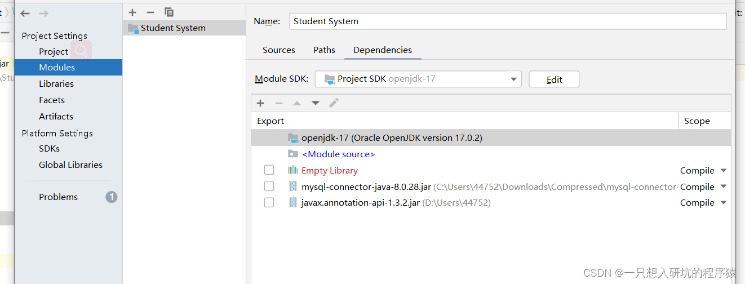Image resolution: width=745 pixels, height=284 pixels.
Task: Copy the Student System module
Action: [168, 12]
